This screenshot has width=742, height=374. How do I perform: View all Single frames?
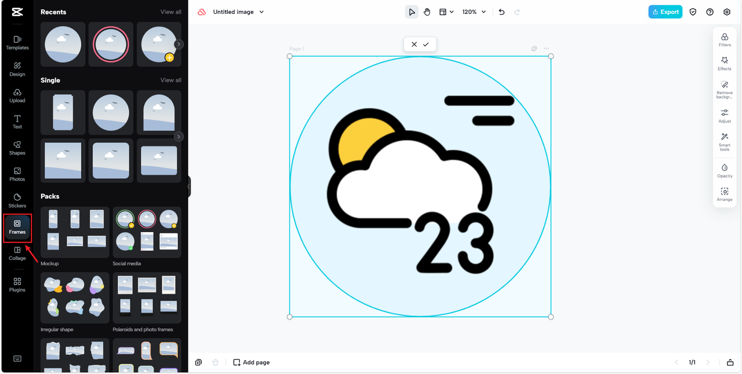tap(170, 80)
